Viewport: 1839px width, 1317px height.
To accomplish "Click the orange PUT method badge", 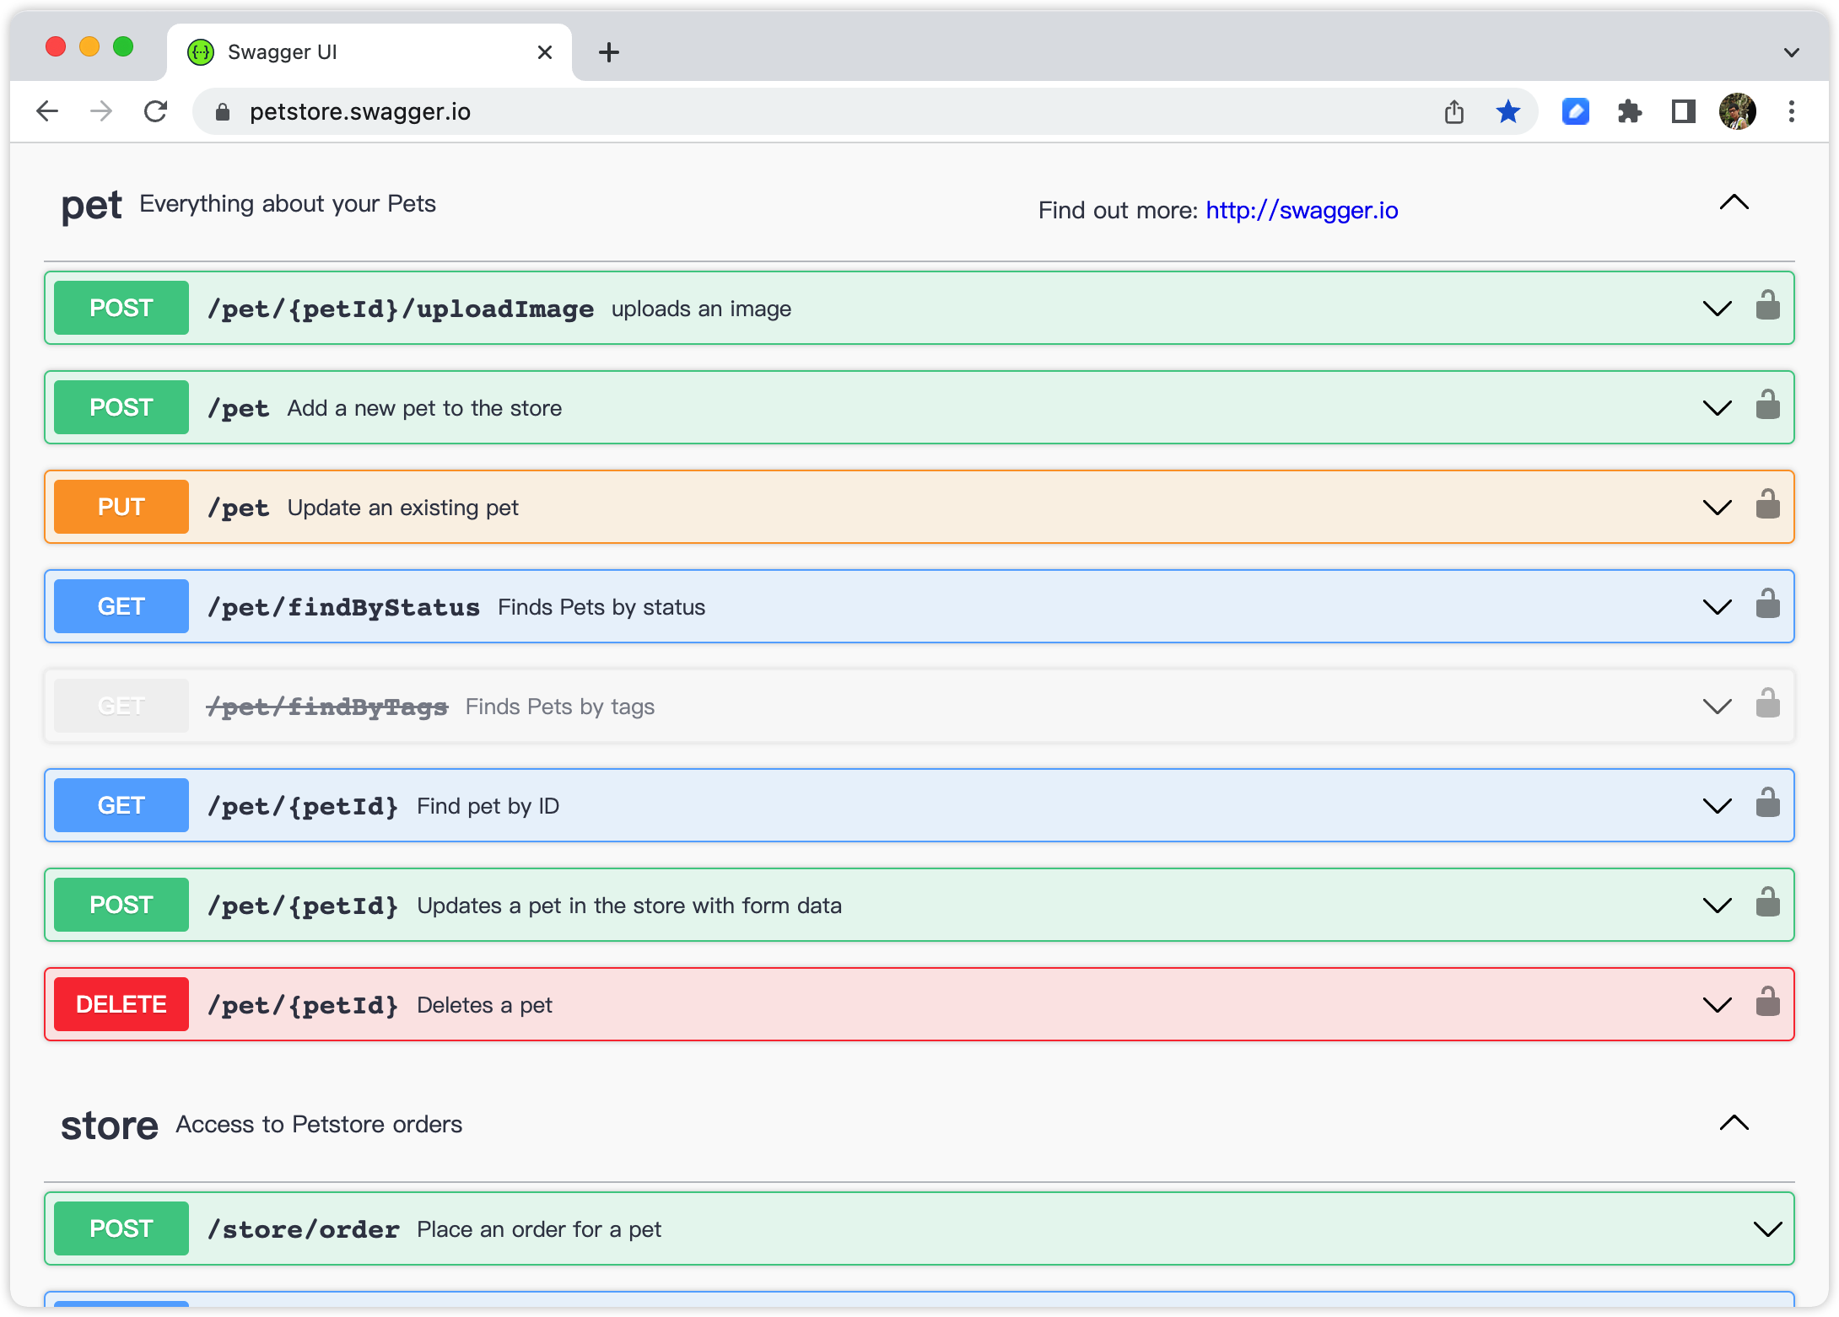I will click(x=121, y=507).
